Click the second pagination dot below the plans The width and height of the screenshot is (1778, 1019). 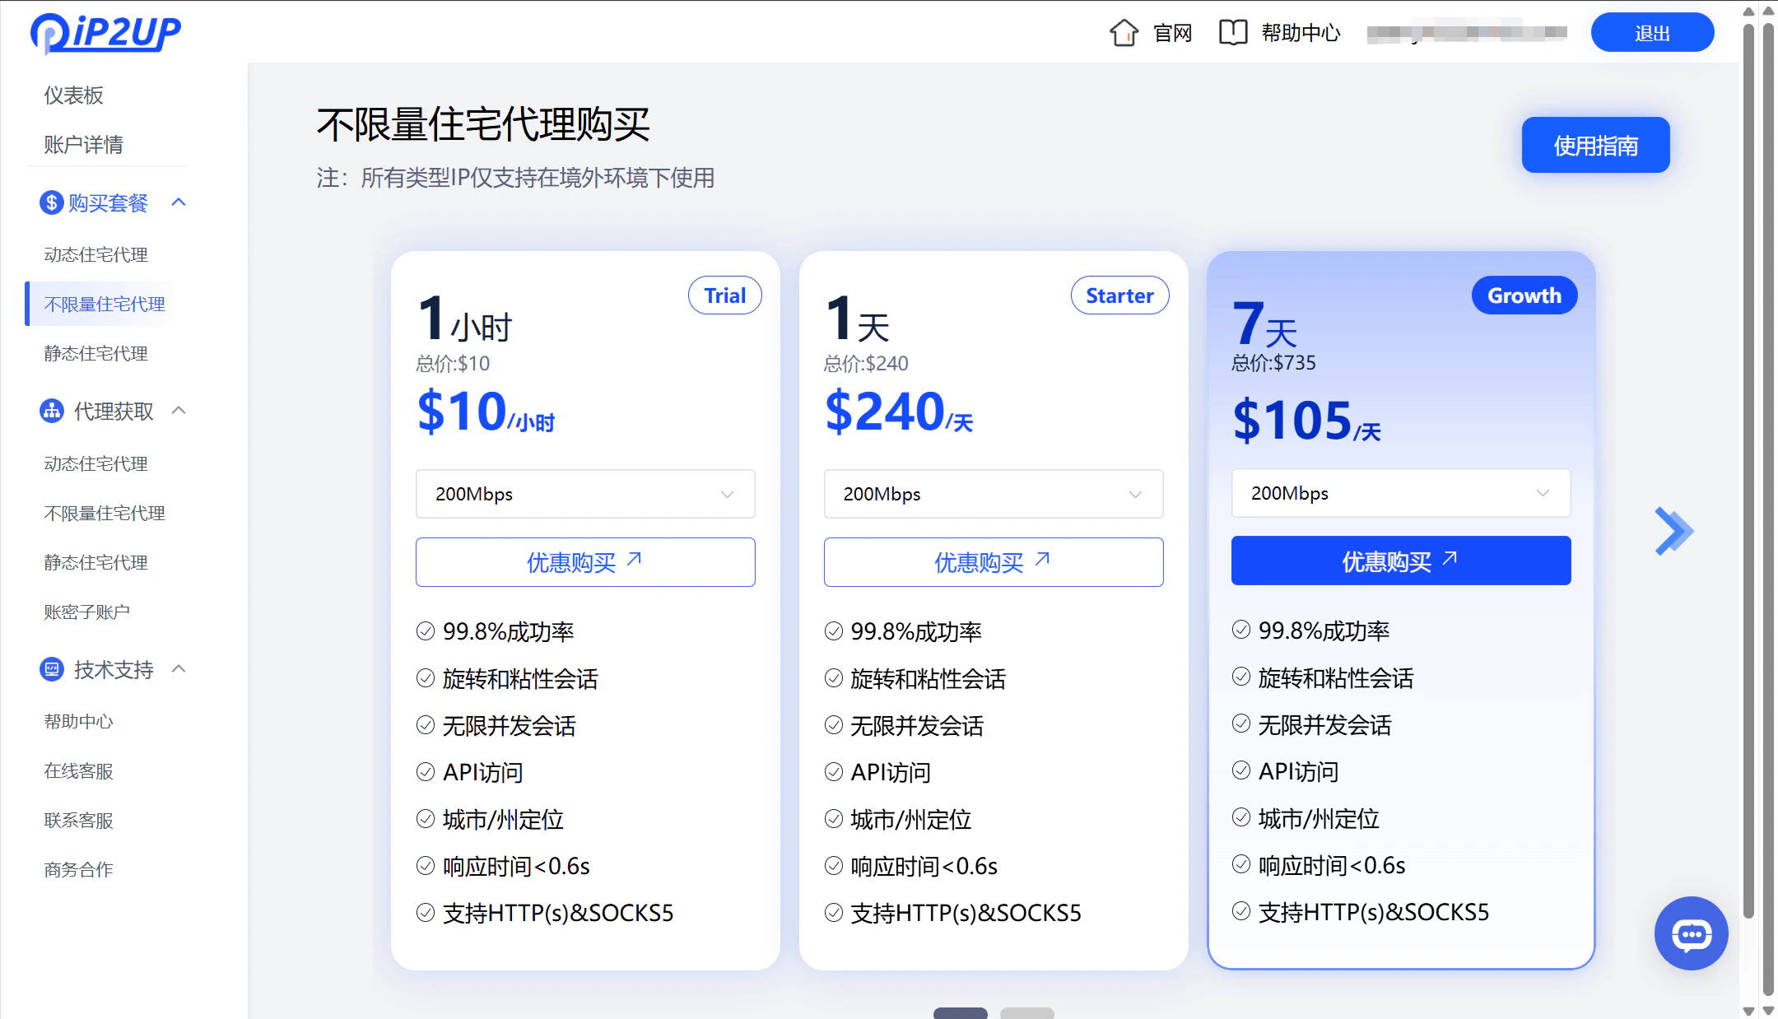pyautogui.click(x=1027, y=1014)
